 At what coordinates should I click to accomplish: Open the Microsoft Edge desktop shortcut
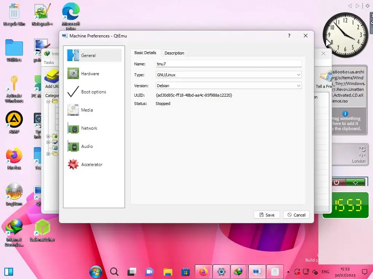point(71,17)
